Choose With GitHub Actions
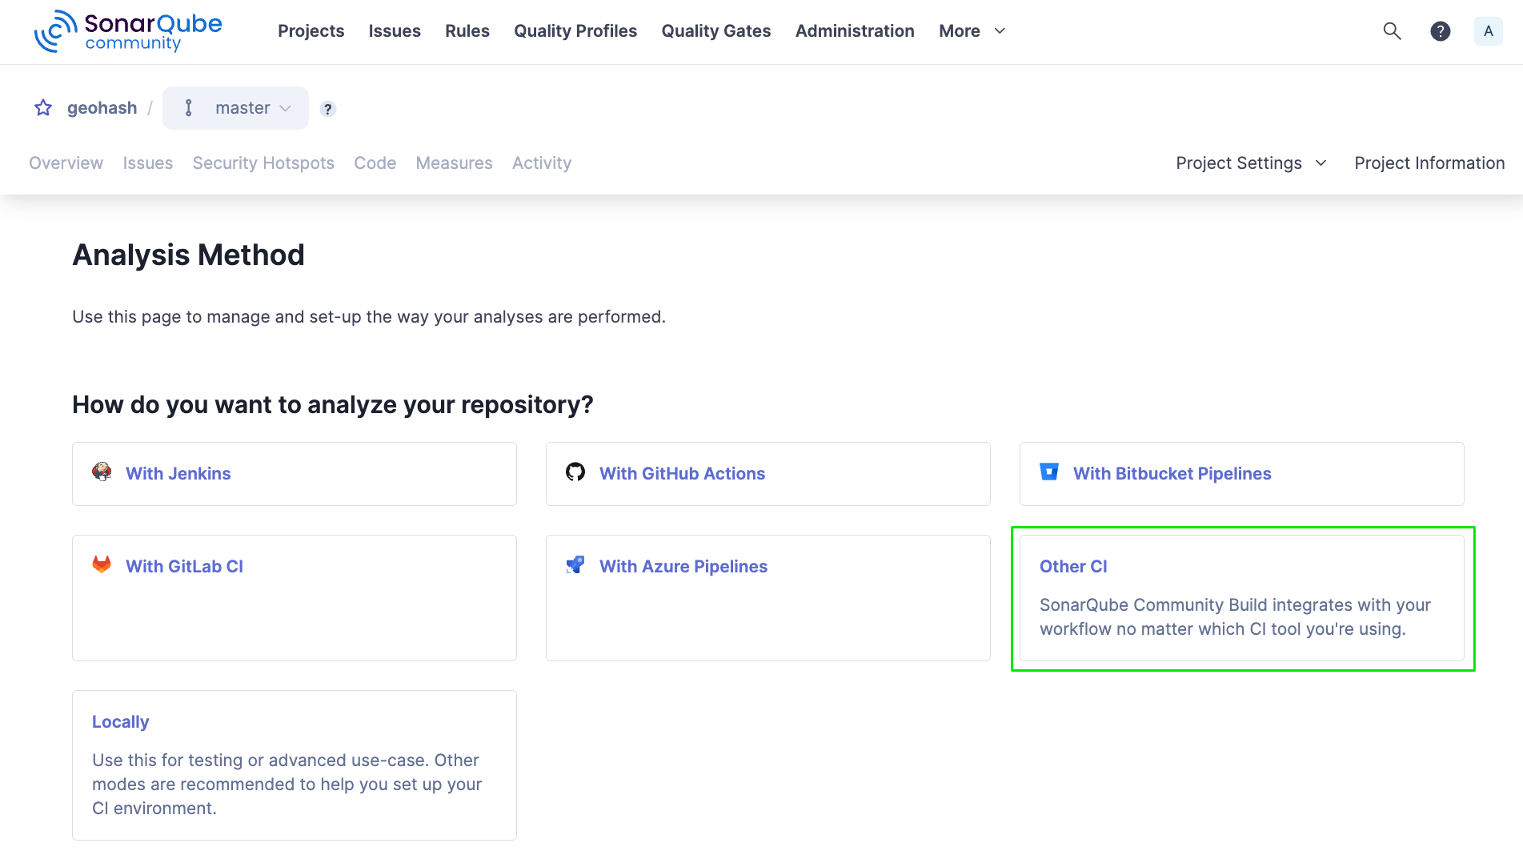 click(768, 474)
